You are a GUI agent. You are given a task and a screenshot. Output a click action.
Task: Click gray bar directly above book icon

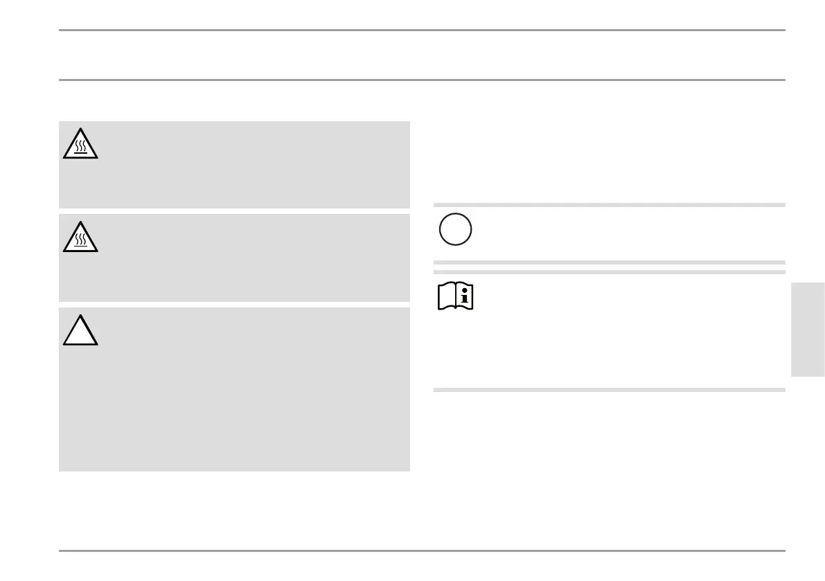click(610, 272)
